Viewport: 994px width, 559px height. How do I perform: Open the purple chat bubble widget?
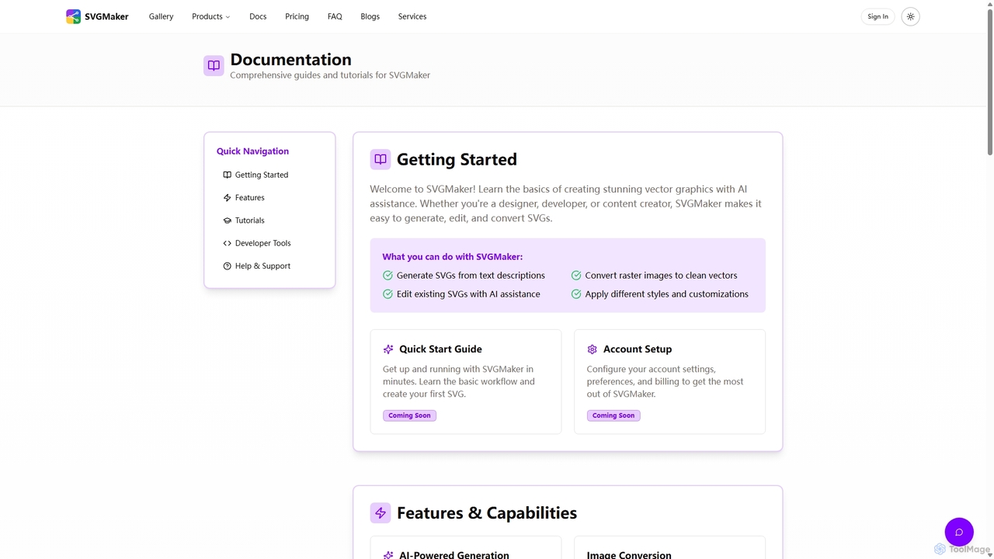point(959,532)
